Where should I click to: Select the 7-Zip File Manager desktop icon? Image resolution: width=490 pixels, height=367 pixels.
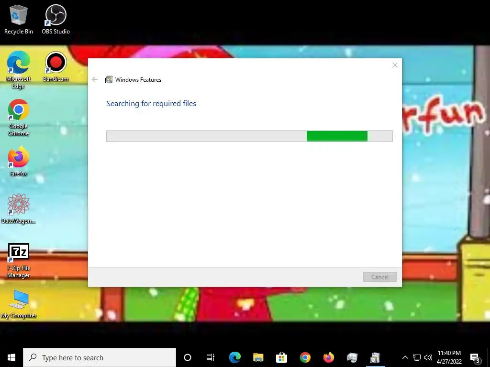click(x=19, y=261)
